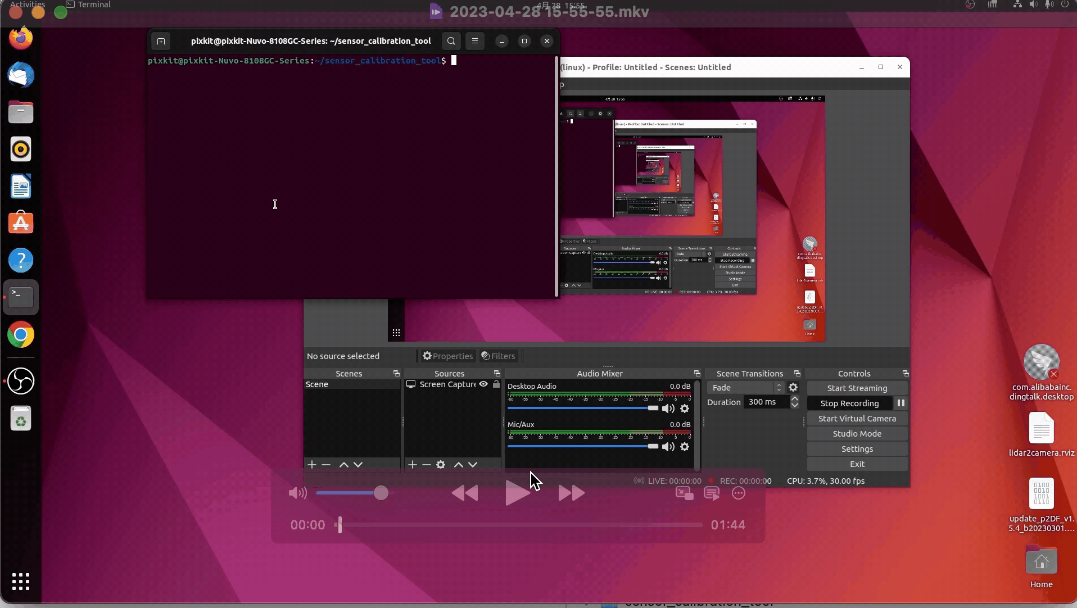Screen dimensions: 1077x608
Task: Pause recording with the pause icon
Action: coord(900,403)
